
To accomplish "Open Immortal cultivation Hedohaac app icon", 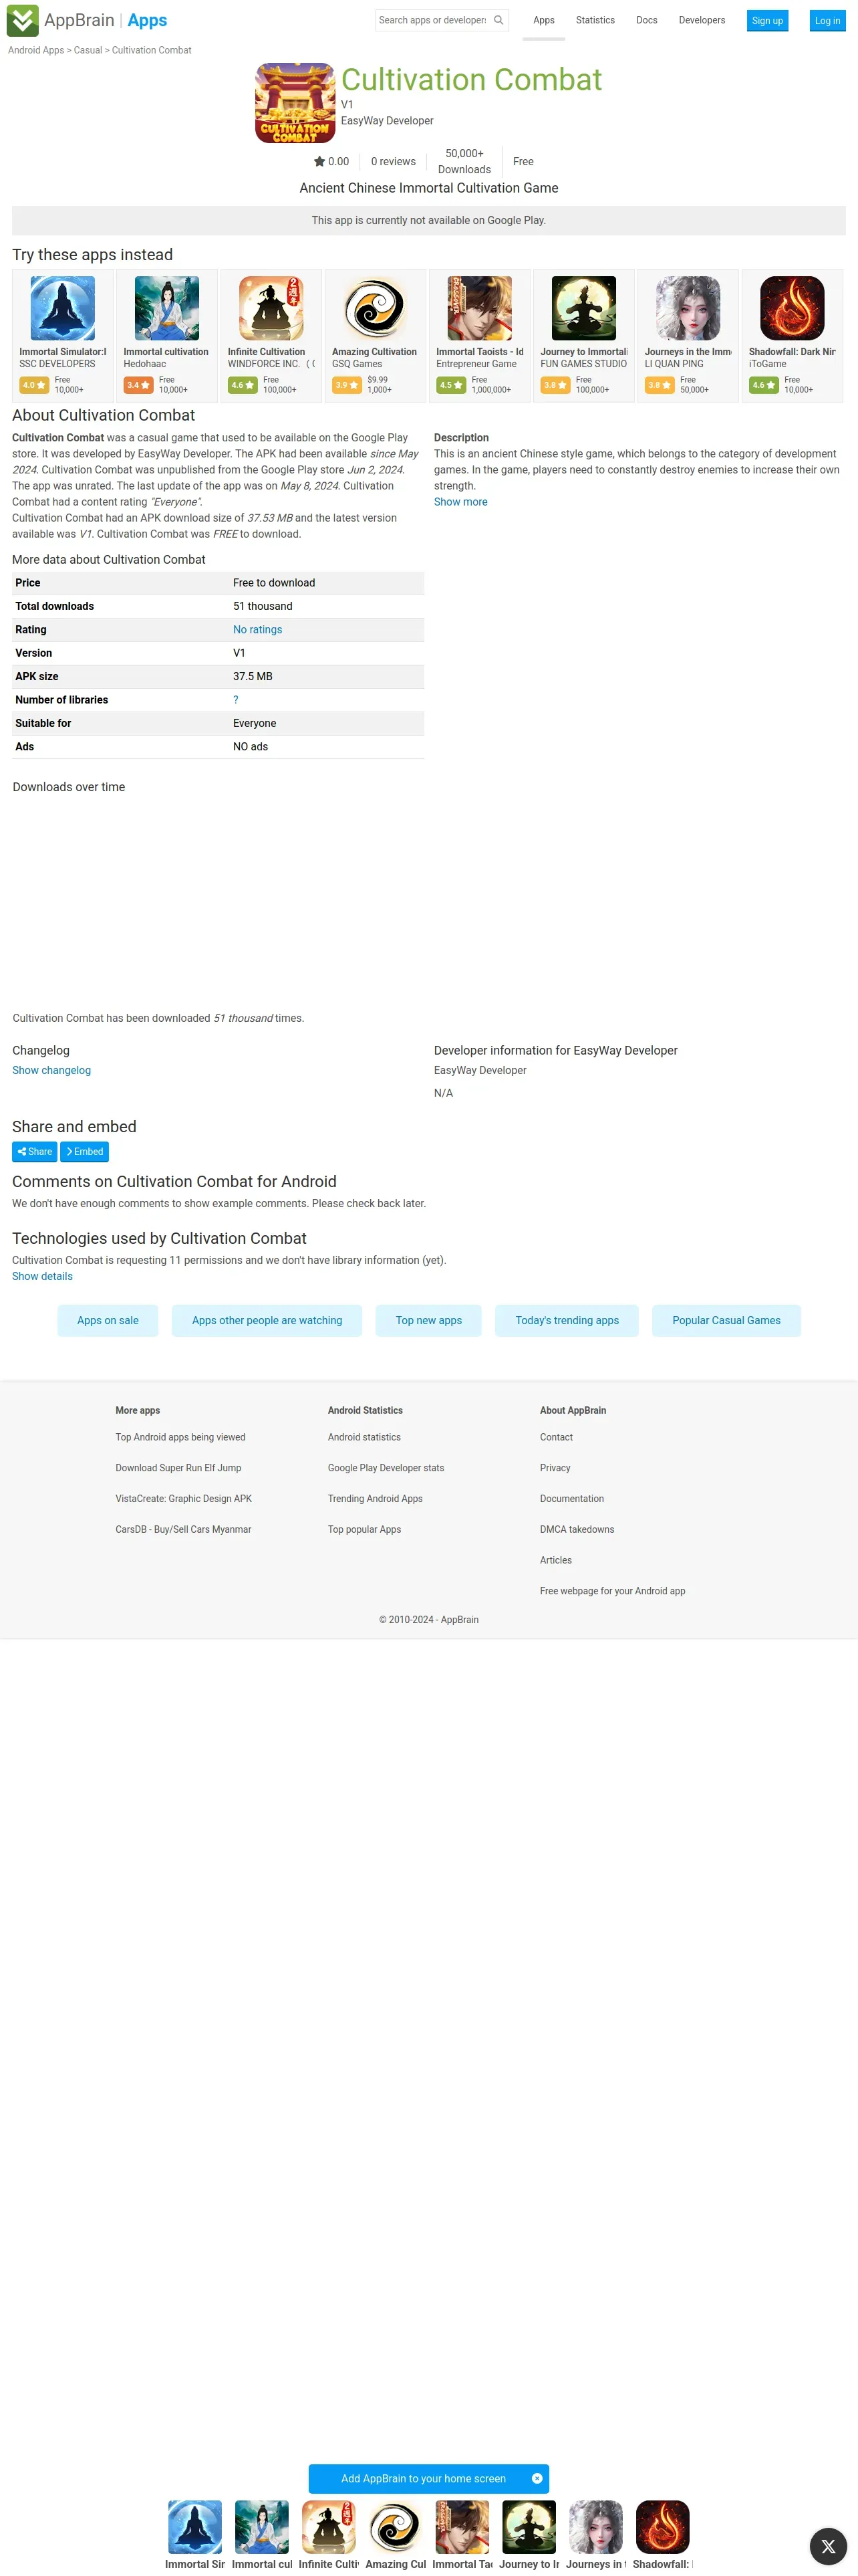I will [x=167, y=308].
